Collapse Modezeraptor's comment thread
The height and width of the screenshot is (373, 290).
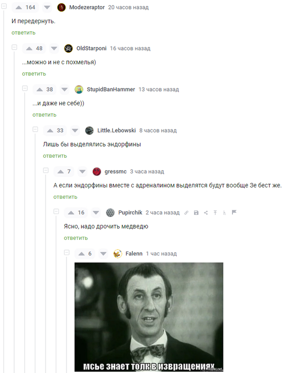[x=4, y=6]
